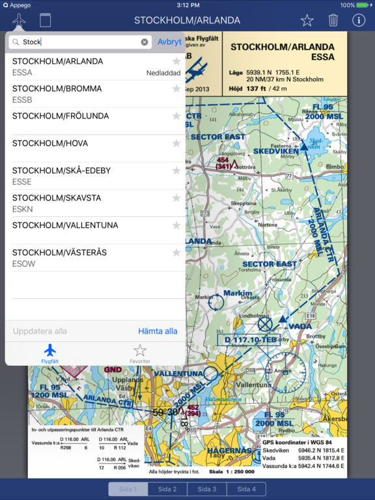The width and height of the screenshot is (375, 500).
Task: Tap the battery indicator in status bar
Action: (x=363, y=5)
